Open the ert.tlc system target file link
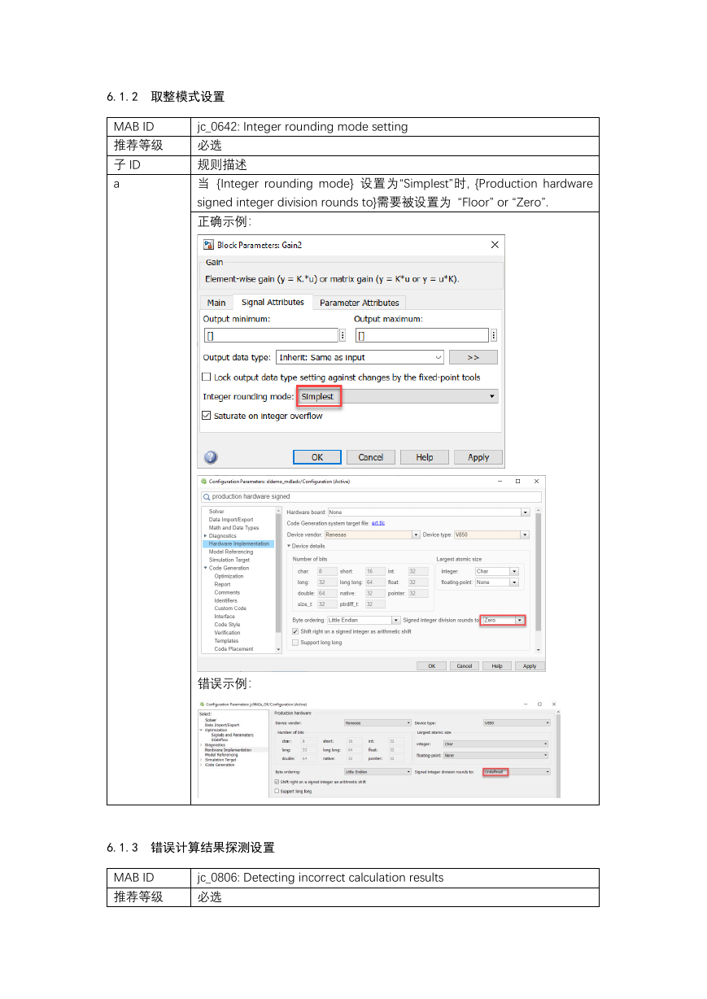Screen dimensions: 707x999 pyautogui.click(x=378, y=523)
